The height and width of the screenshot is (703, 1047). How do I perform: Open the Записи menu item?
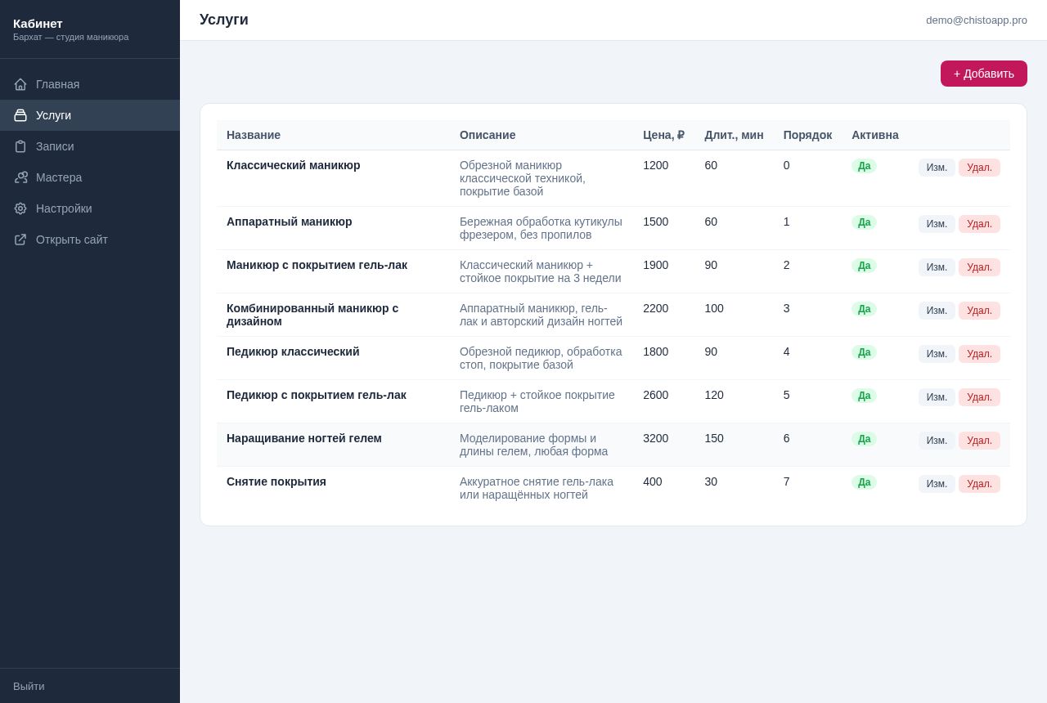(x=90, y=146)
